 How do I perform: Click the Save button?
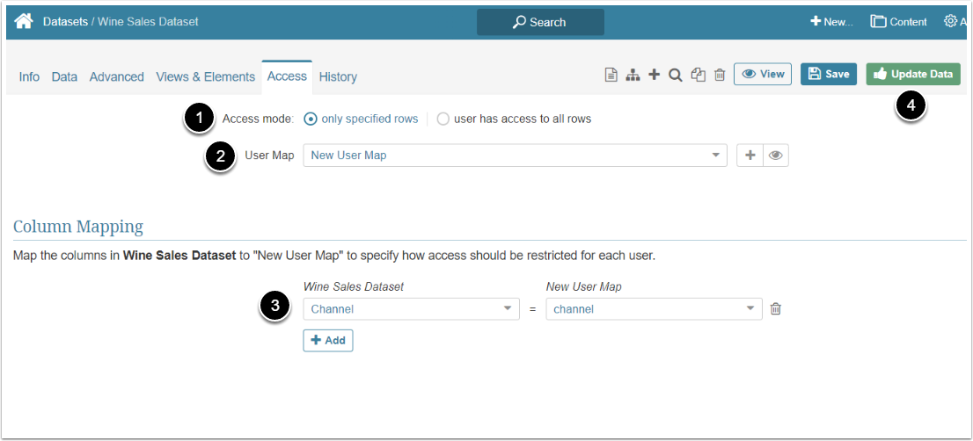tap(828, 75)
